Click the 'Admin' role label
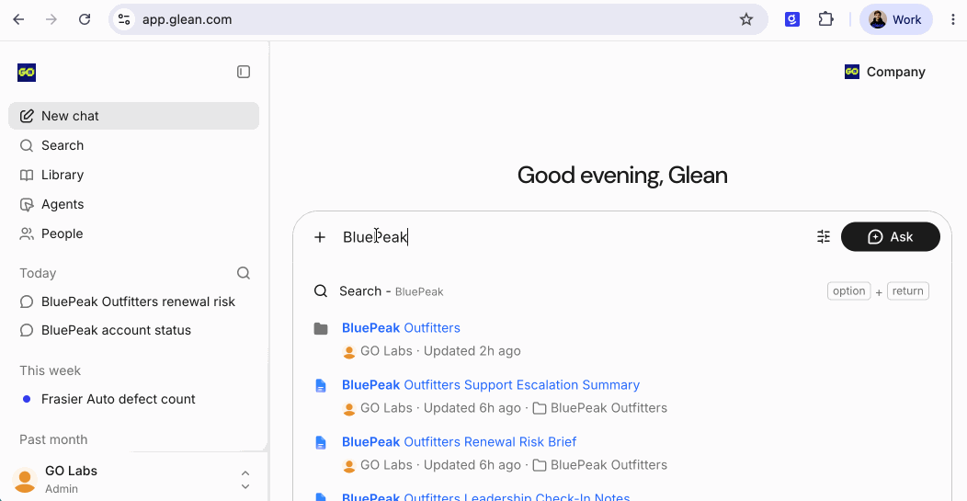 (x=62, y=489)
